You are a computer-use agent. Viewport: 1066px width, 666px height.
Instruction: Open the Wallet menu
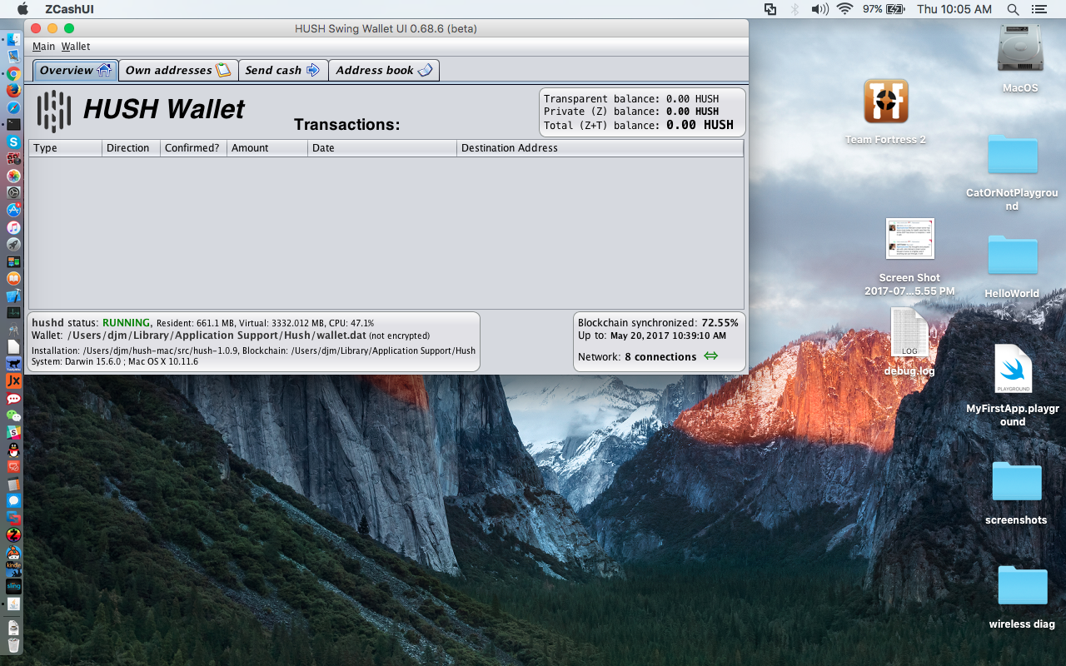click(x=76, y=47)
